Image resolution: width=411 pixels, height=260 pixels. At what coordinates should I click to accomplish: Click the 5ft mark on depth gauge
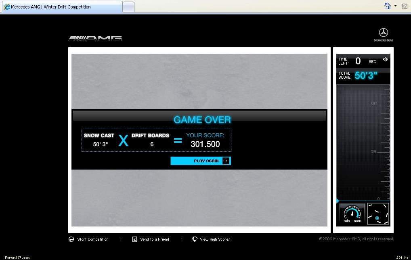click(x=374, y=151)
